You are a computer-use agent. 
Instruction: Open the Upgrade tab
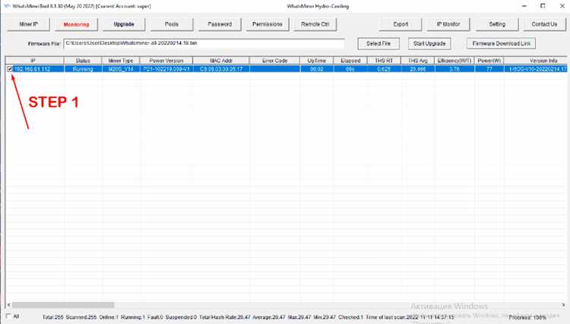(124, 24)
